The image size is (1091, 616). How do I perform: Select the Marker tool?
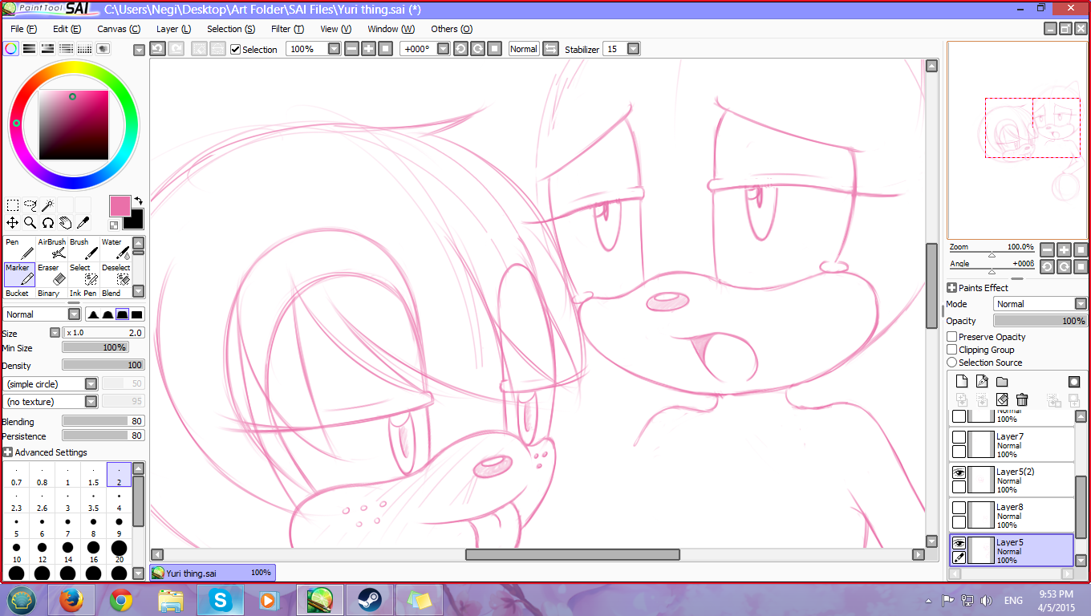point(19,274)
